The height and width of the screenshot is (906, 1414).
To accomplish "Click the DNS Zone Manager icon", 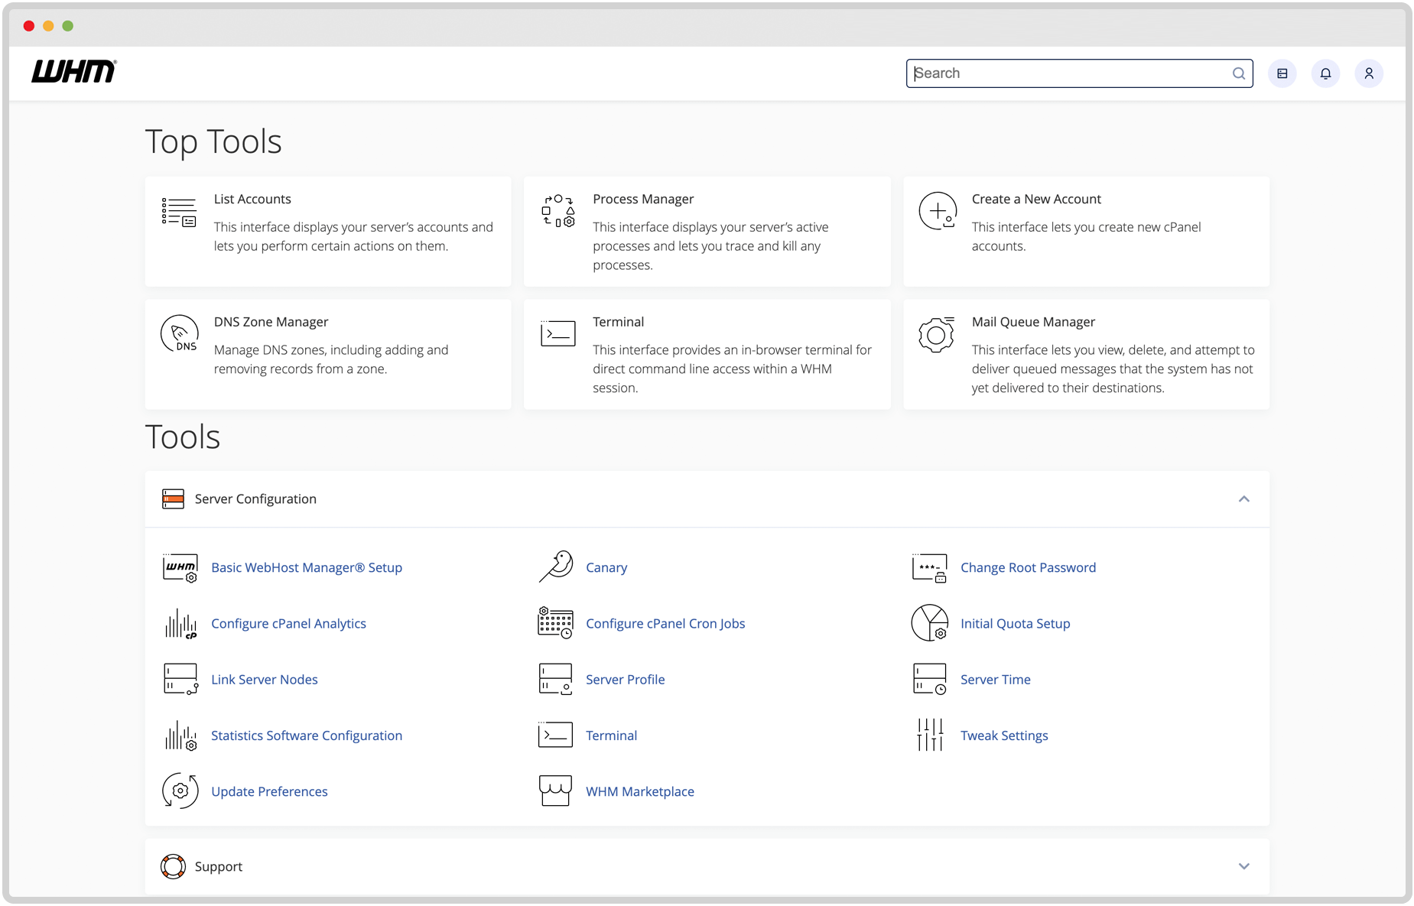I will coord(180,334).
